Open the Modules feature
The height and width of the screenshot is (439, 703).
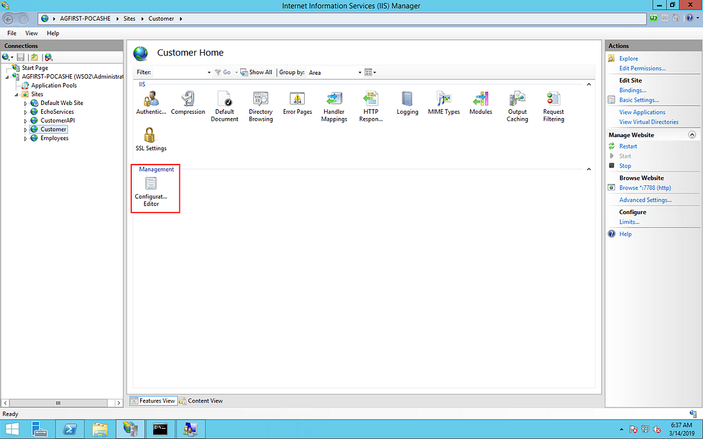(x=481, y=103)
